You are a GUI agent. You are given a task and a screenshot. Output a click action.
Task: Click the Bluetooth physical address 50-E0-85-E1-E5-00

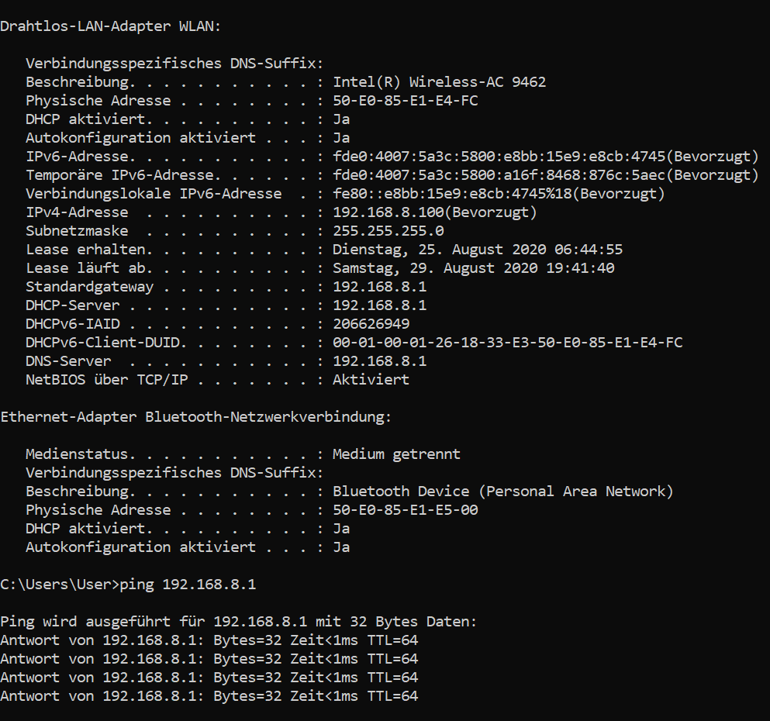pyautogui.click(x=405, y=510)
